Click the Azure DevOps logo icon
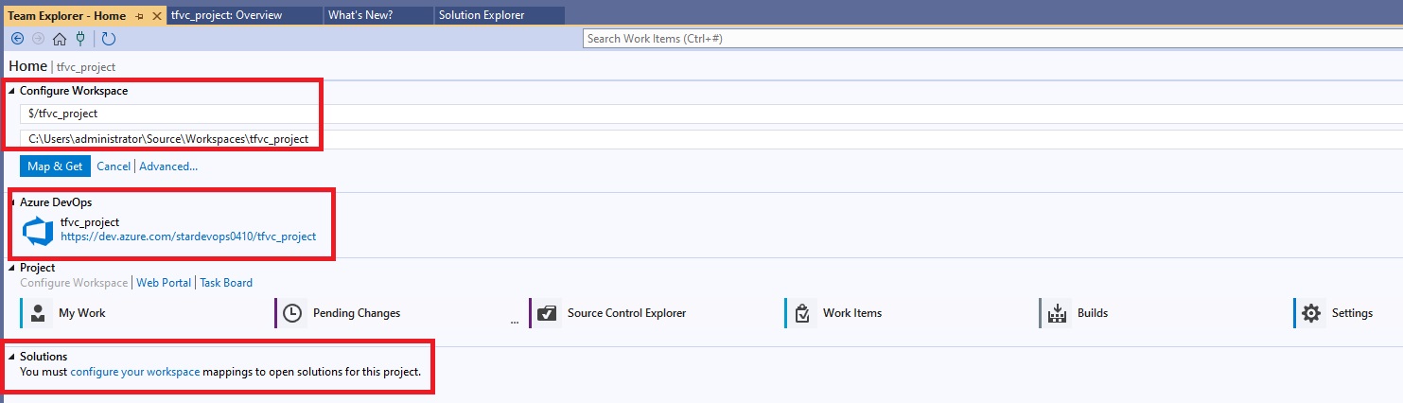The image size is (1403, 403). tap(38, 231)
